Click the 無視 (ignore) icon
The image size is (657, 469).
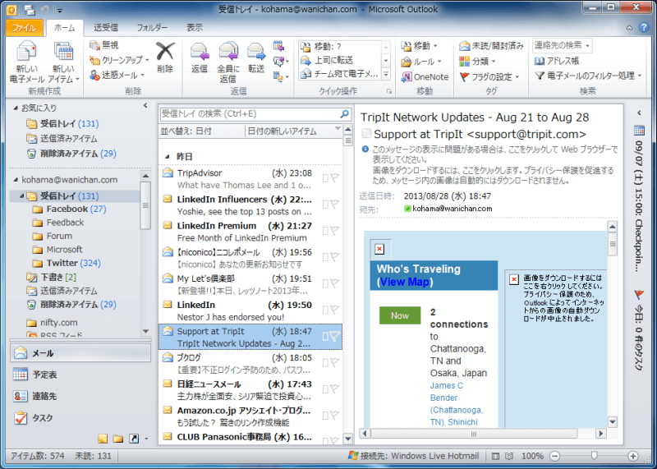(94, 45)
